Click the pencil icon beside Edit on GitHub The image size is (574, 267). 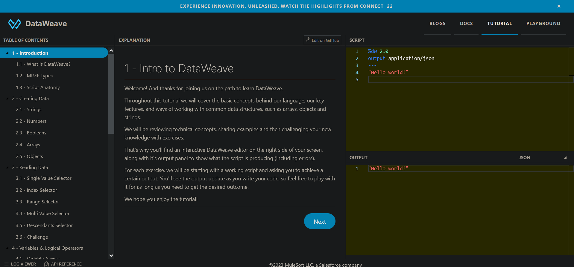[x=308, y=40]
